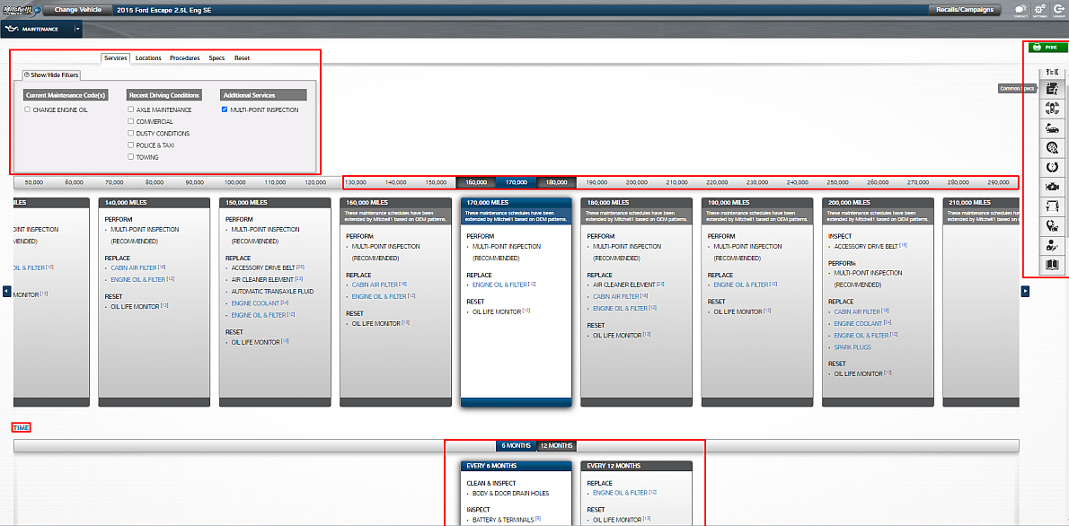1069x526 pixels.
Task: Open the tire icon in the right sidebar
Action: 1050,147
